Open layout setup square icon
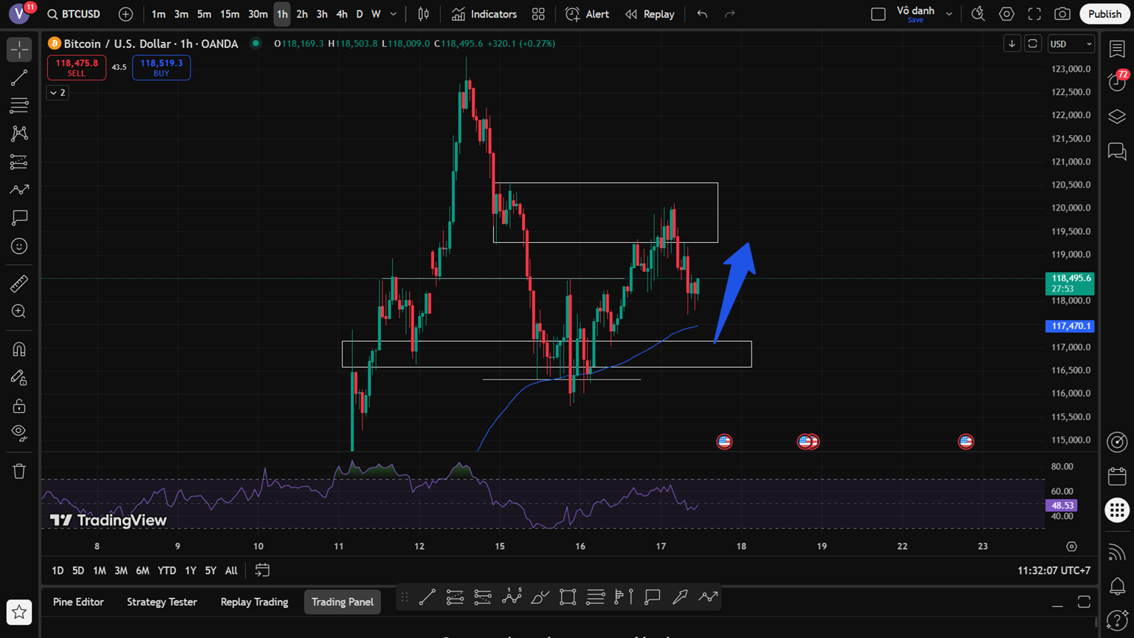The image size is (1134, 638). (x=878, y=14)
